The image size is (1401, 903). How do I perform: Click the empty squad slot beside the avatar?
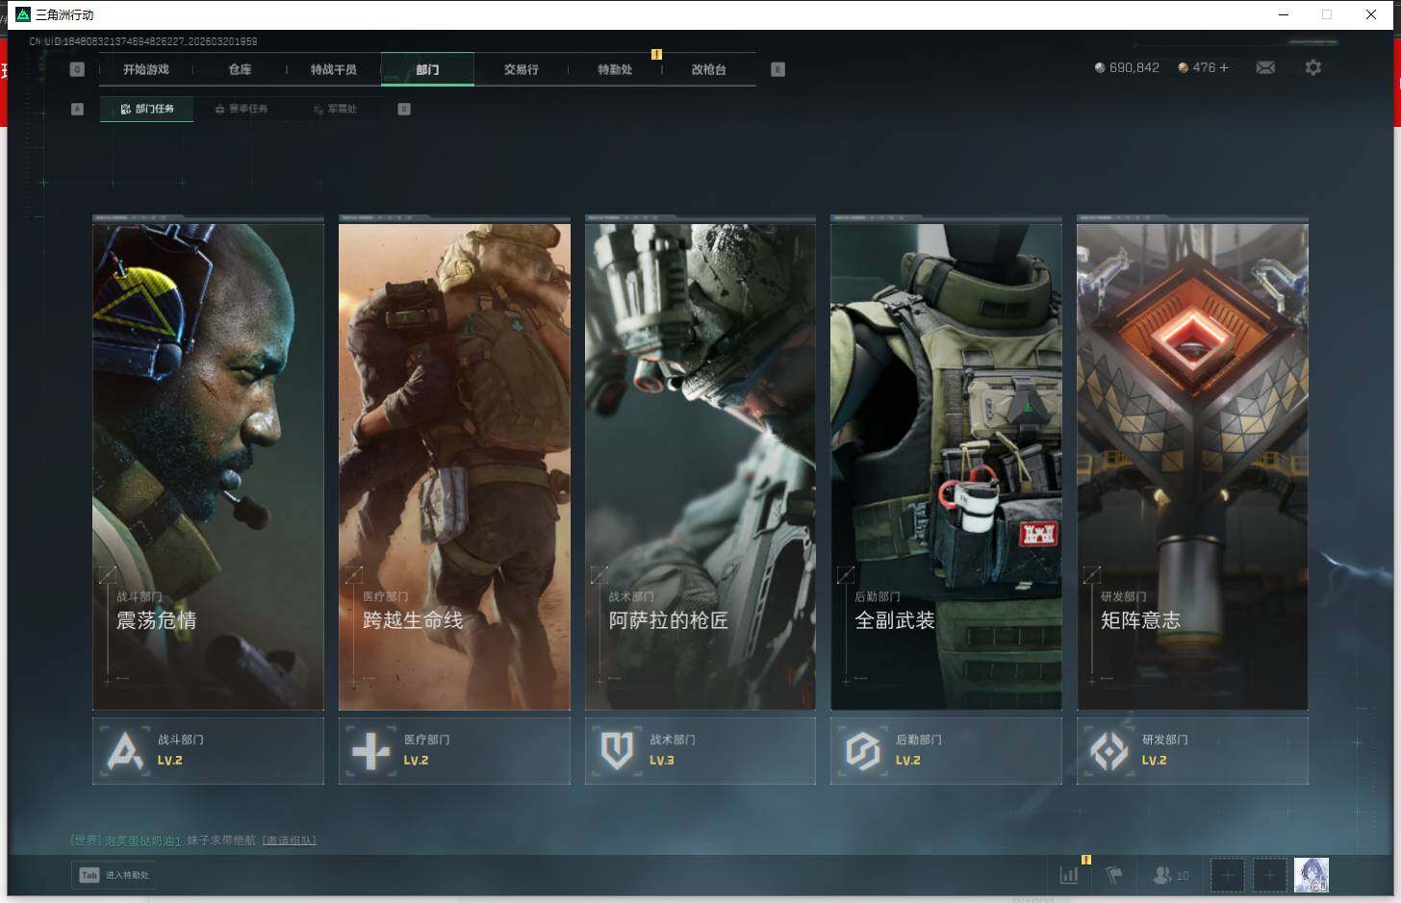click(x=1269, y=875)
